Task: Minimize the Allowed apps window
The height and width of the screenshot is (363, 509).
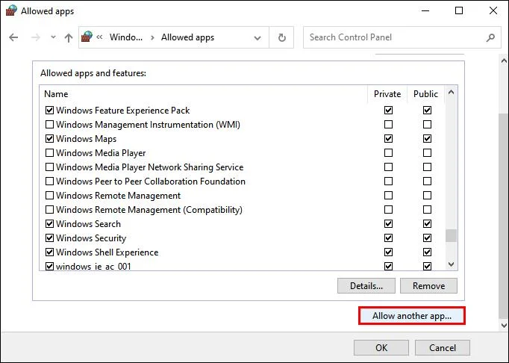Action: click(x=425, y=10)
